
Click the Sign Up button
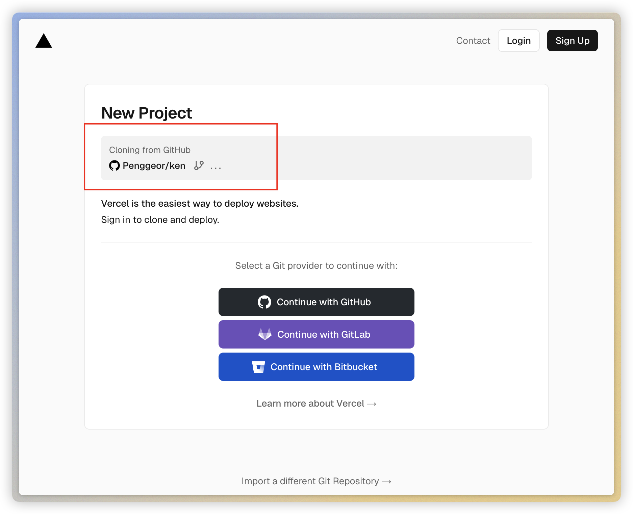tap(572, 41)
